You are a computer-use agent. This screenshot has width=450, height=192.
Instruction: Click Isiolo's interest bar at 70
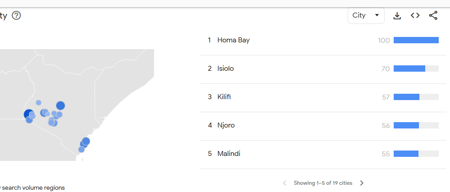409,69
